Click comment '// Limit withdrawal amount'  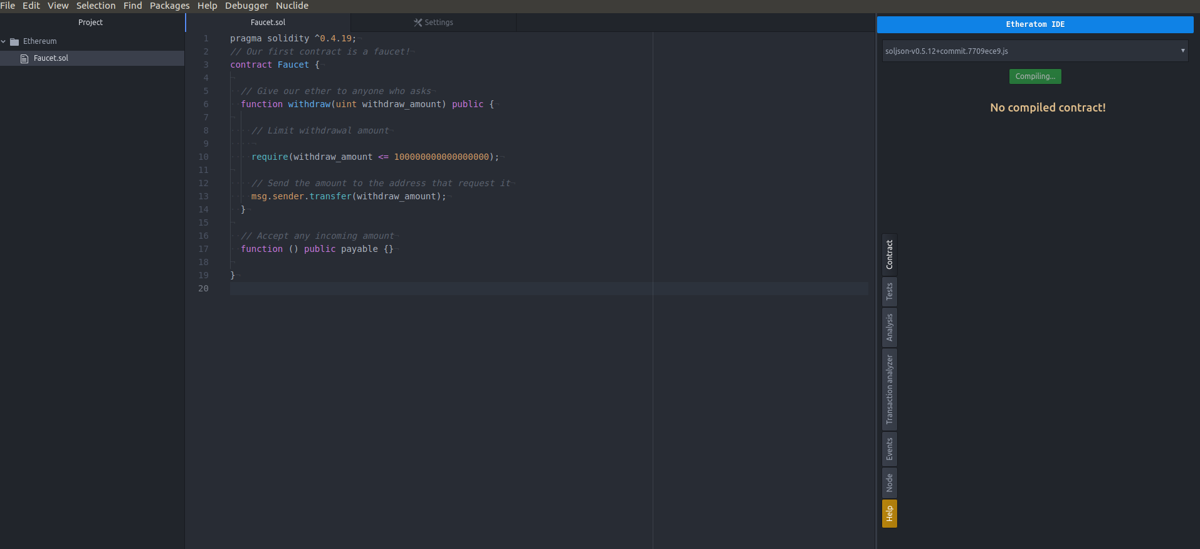tap(320, 131)
